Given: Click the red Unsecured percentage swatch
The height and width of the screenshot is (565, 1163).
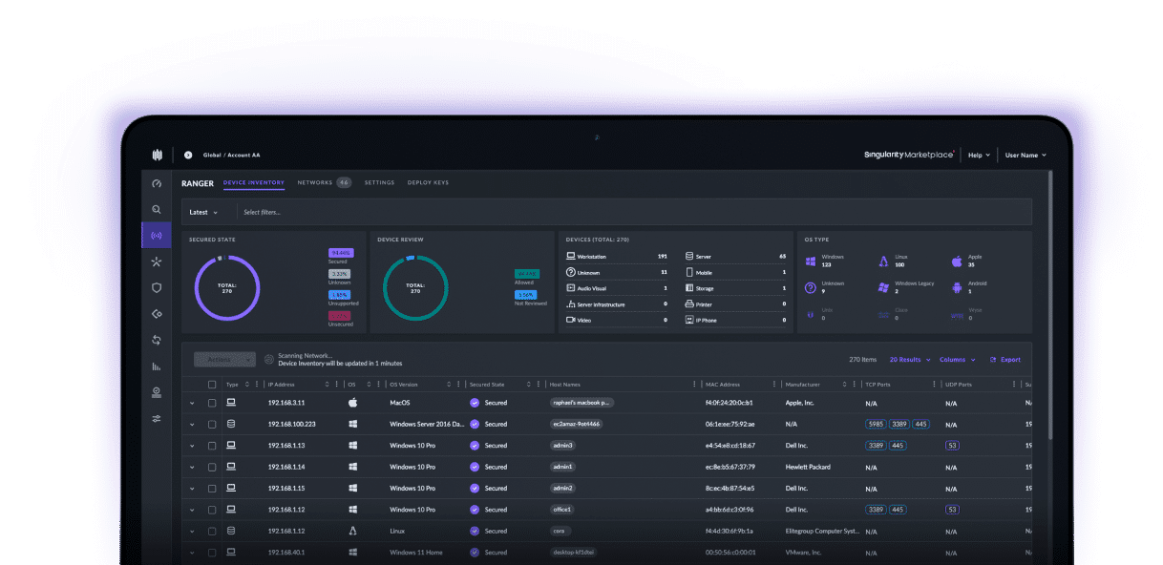Looking at the screenshot, I should coord(340,316).
